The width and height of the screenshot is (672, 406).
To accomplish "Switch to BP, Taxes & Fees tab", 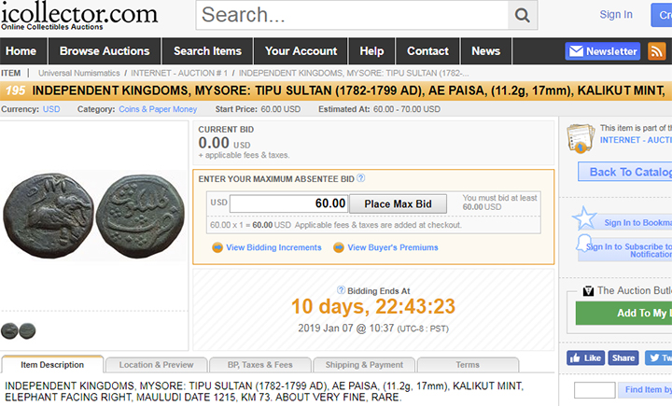I will (259, 365).
